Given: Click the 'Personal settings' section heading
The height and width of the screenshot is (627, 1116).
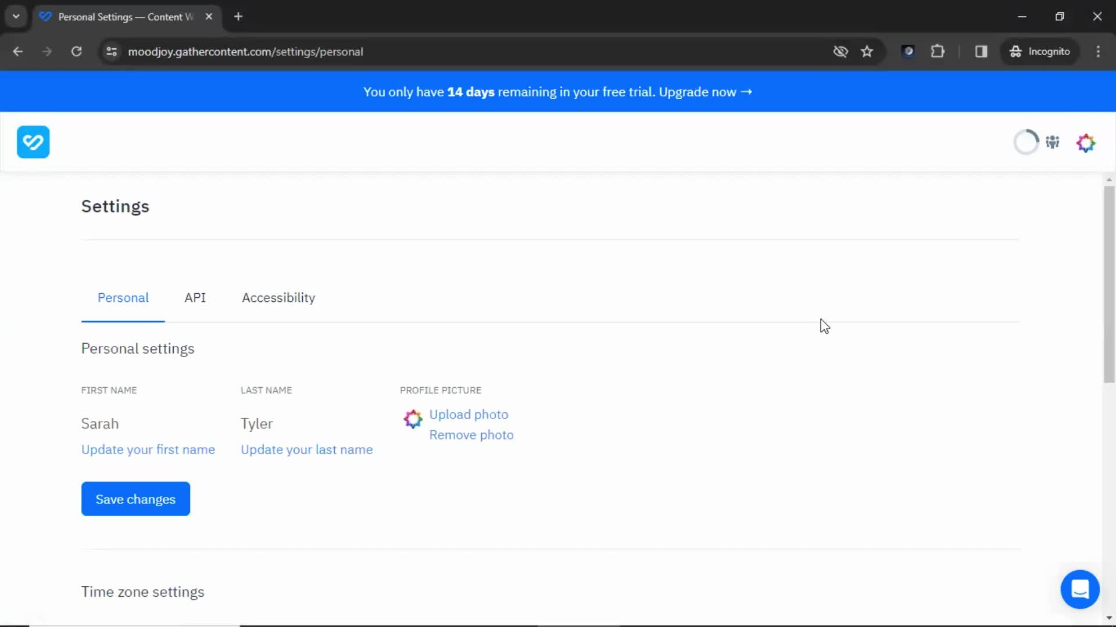Looking at the screenshot, I should point(138,349).
